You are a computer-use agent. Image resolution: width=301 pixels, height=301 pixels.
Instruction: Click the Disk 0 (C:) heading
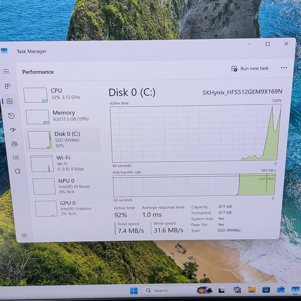pos(132,93)
